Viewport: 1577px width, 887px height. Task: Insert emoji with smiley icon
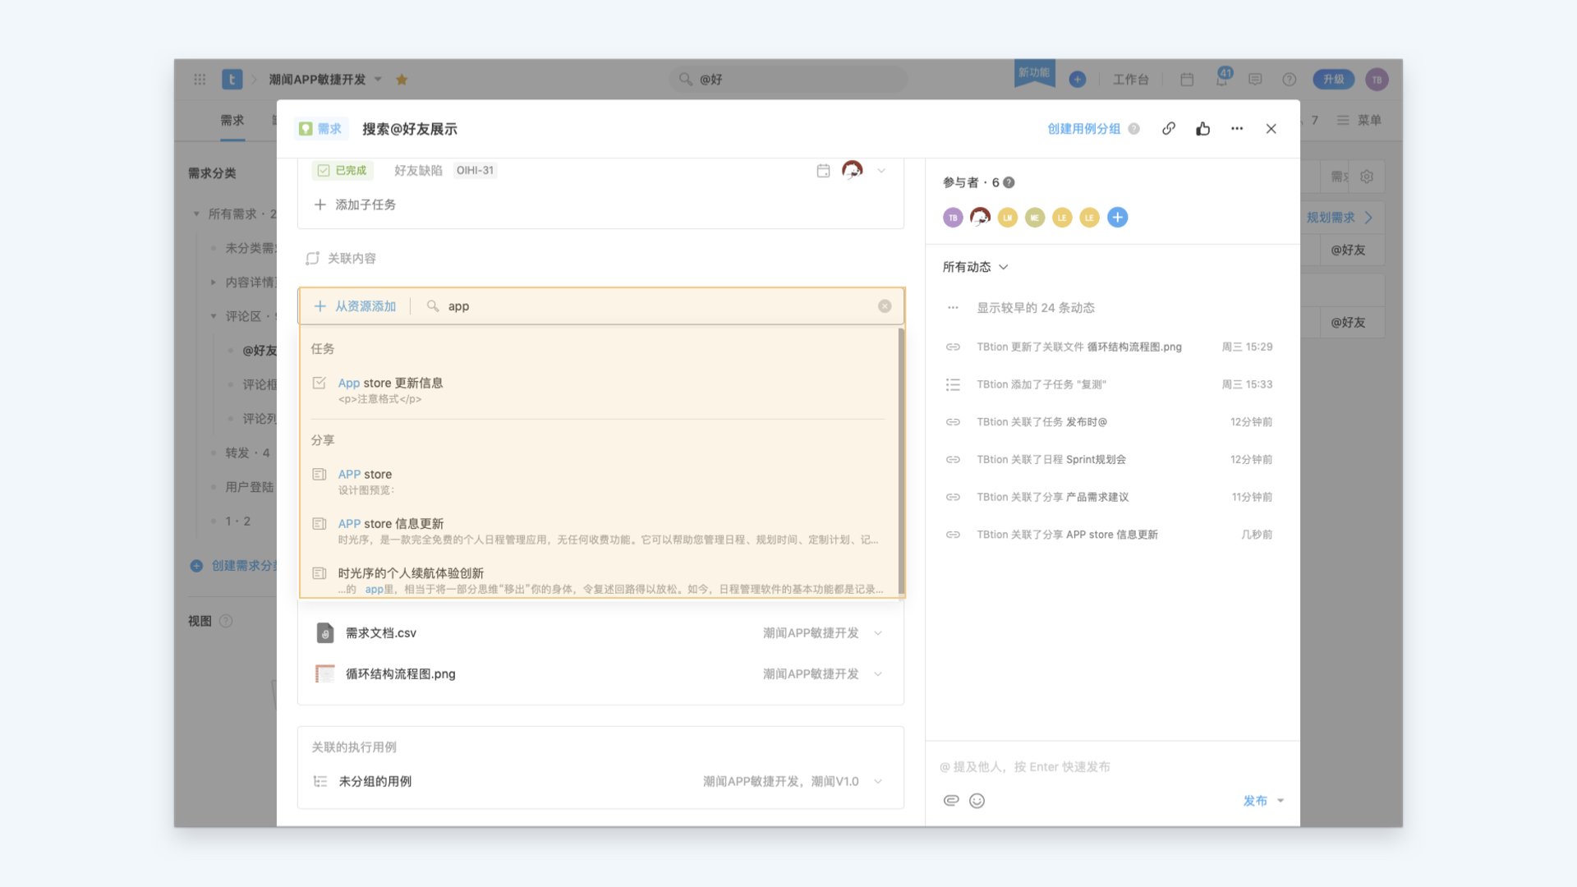pyautogui.click(x=977, y=801)
